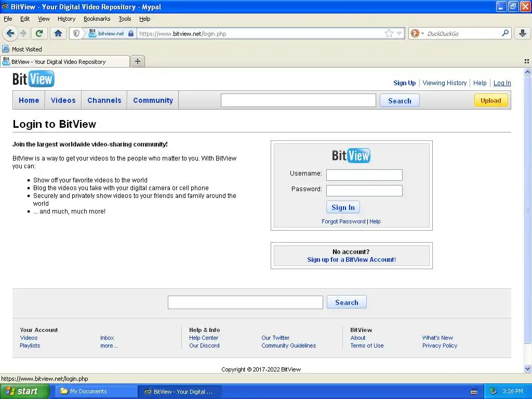Open the Tools menu
Image resolution: width=532 pixels, height=399 pixels.
(x=125, y=19)
